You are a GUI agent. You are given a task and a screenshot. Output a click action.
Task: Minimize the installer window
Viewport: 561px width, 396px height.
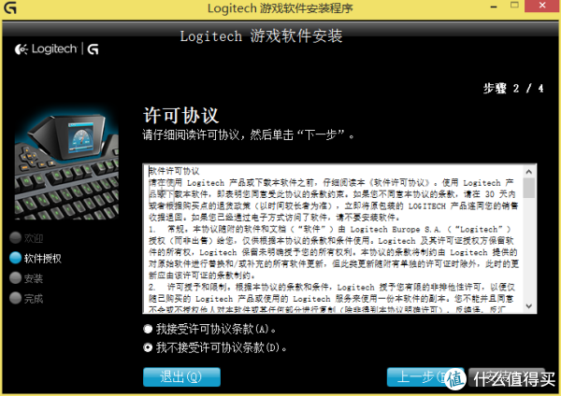(494, 7)
